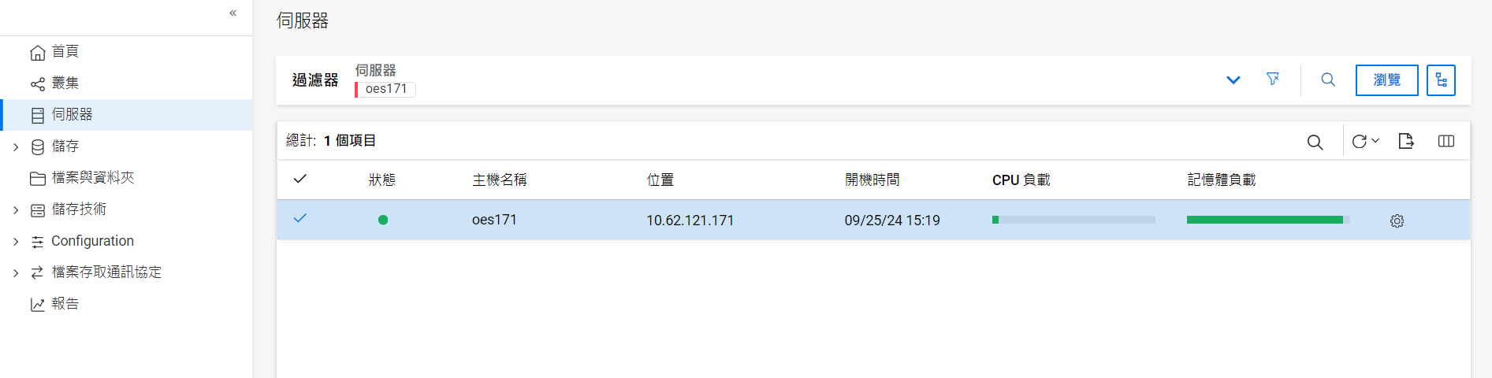Toggle select-all checkmark in table header

click(300, 180)
